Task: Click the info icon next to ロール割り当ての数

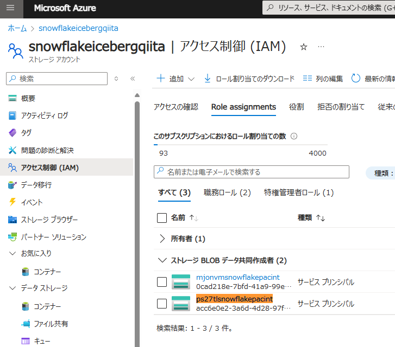Action: coord(294,136)
